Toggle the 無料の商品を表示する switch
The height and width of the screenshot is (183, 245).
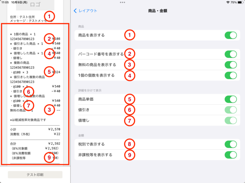click(231, 65)
